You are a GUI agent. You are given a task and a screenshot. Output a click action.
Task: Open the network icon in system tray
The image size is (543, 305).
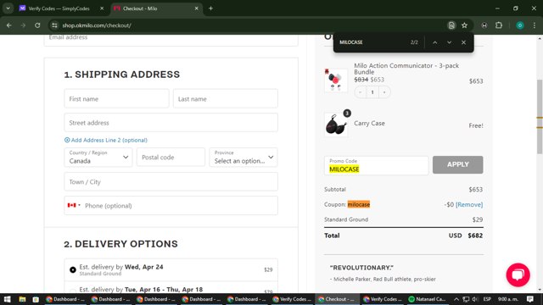(x=466, y=299)
